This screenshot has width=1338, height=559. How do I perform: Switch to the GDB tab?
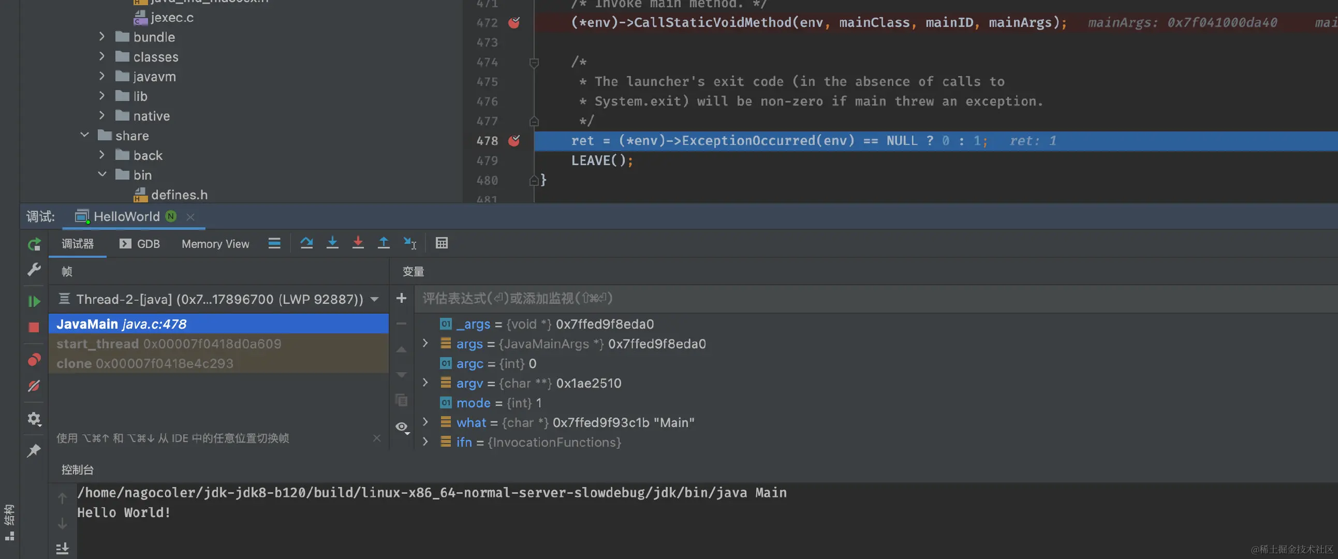pos(140,244)
